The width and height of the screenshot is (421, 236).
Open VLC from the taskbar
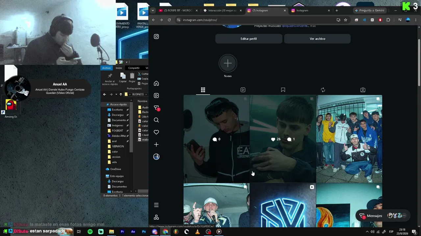[197, 232]
